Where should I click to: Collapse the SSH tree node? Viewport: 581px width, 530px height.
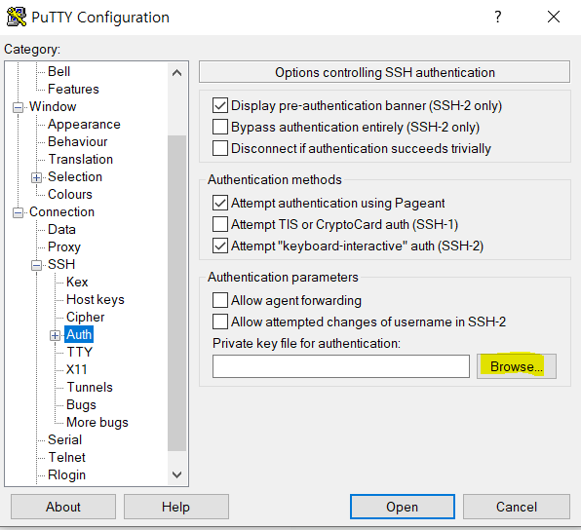tap(36, 266)
